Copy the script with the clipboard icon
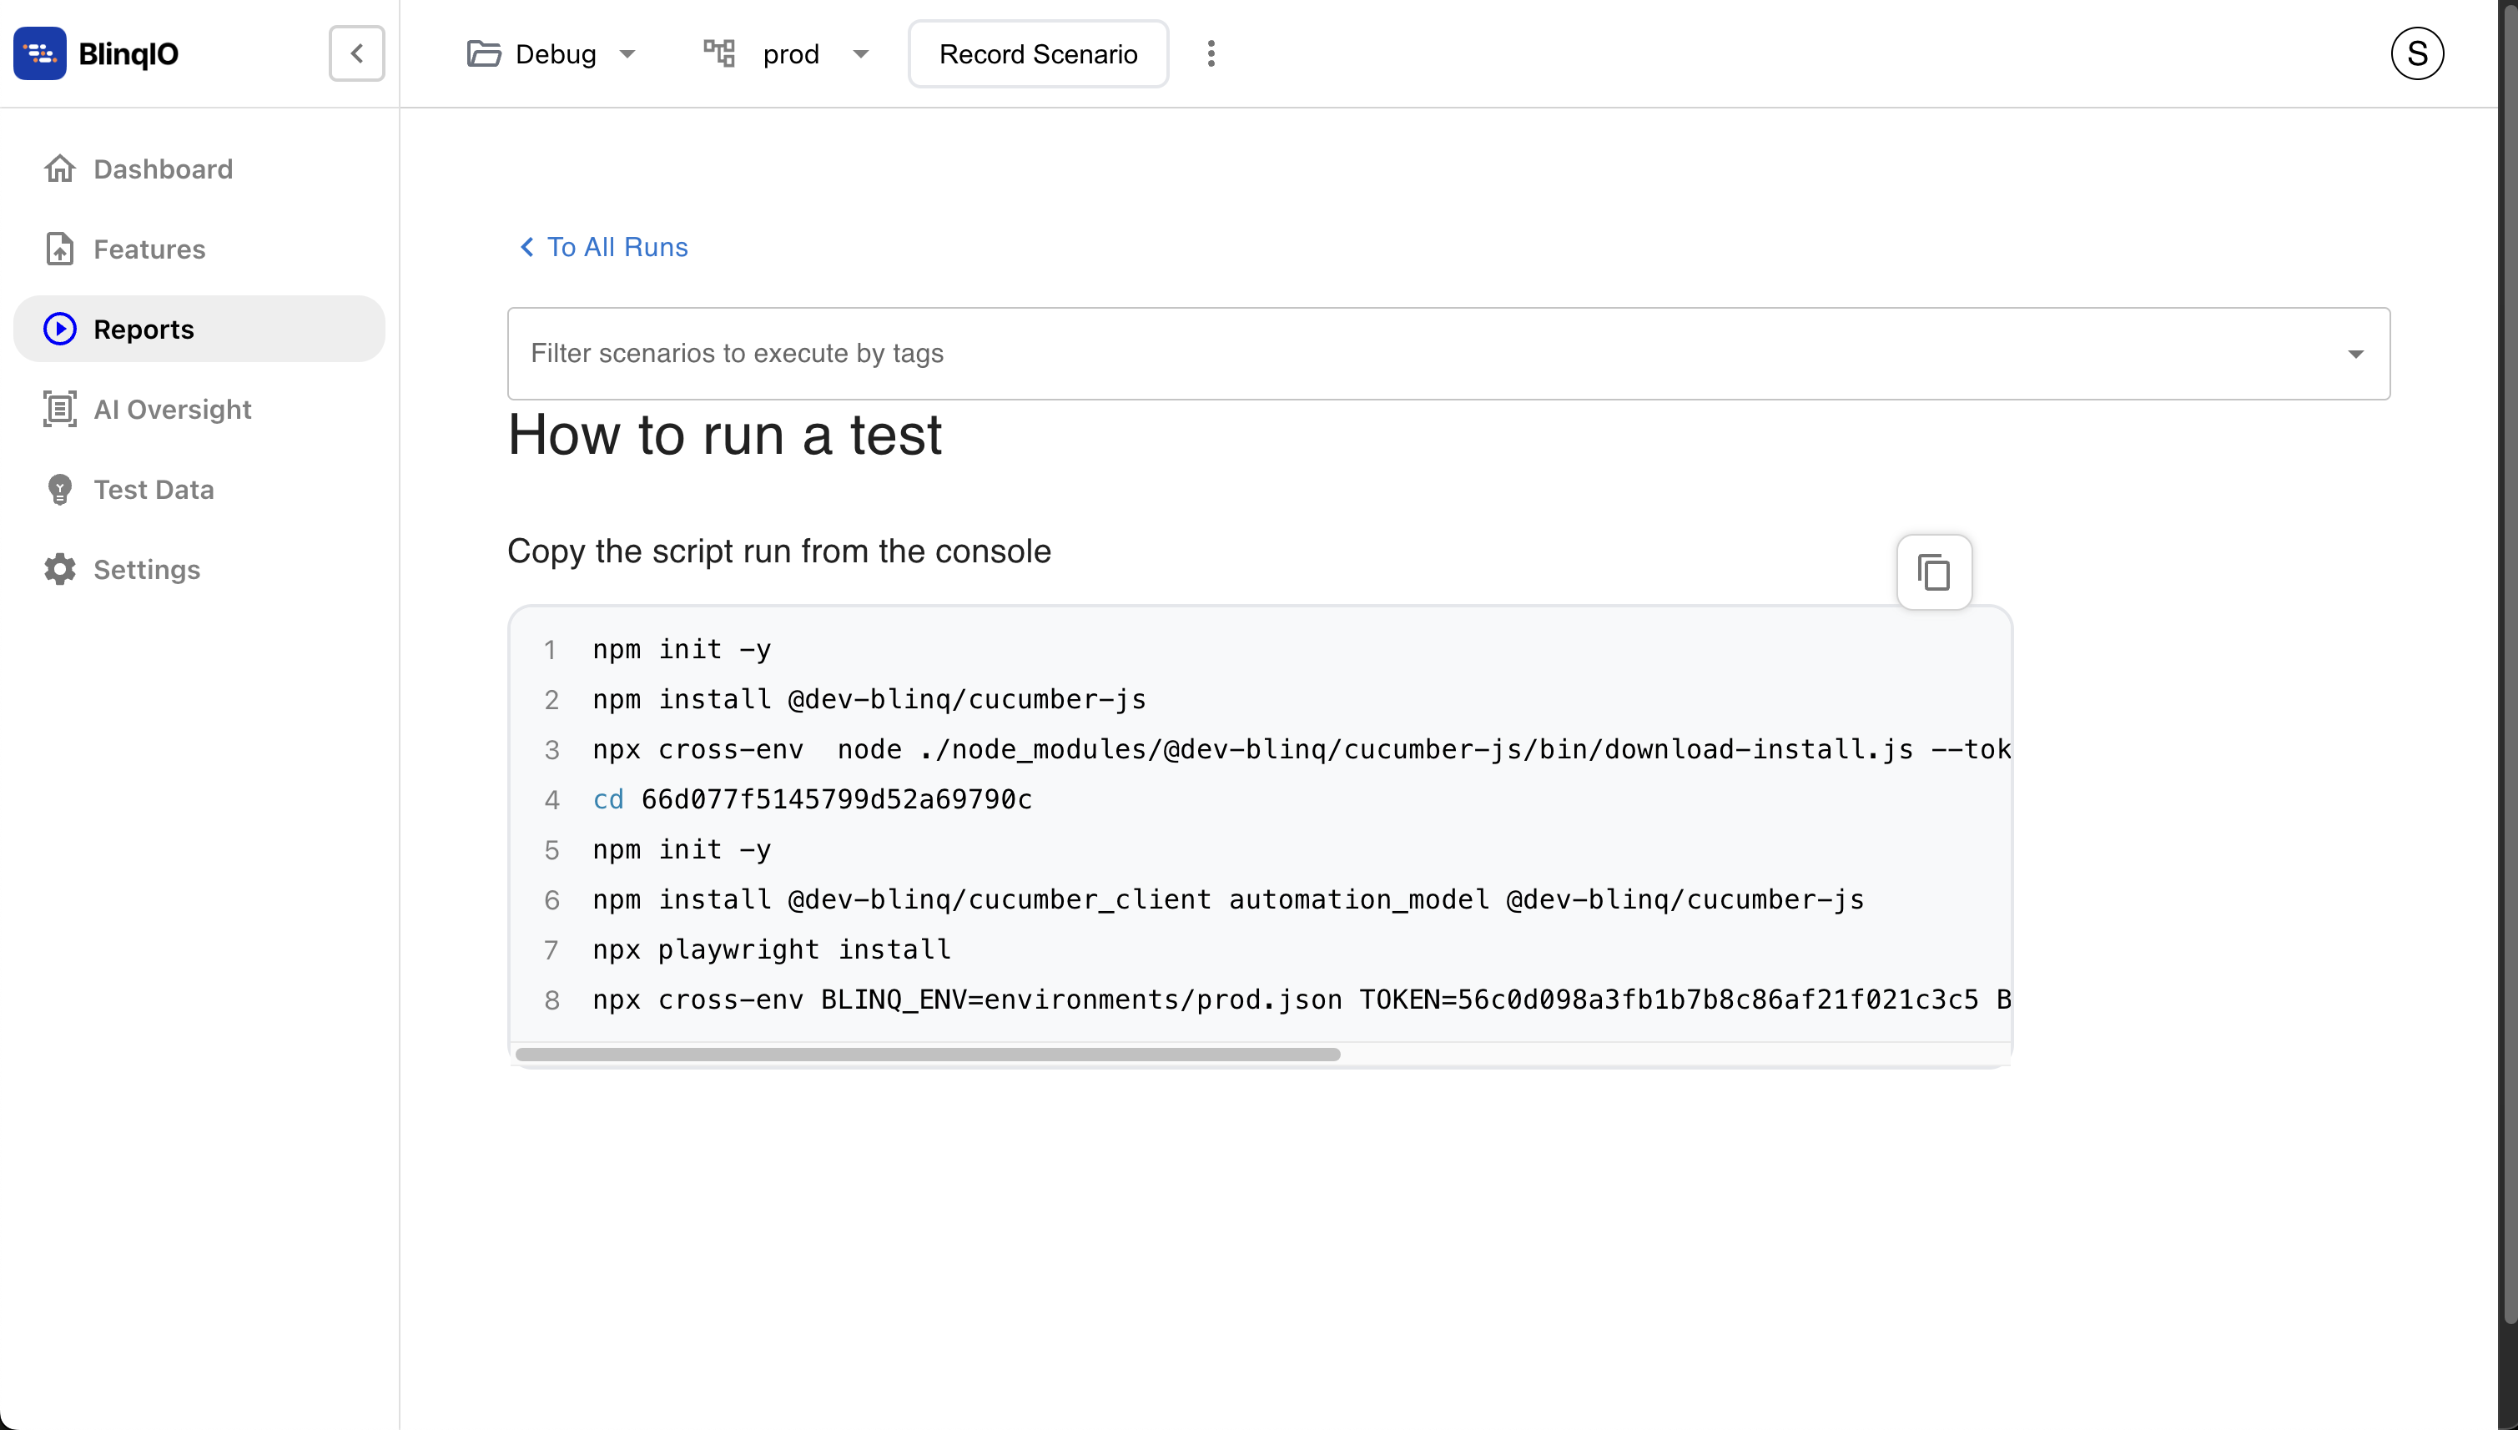Viewport: 2518px width, 1430px height. point(1934,571)
